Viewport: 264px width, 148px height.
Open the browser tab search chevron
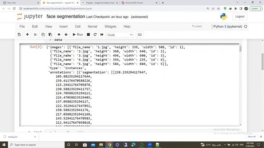238,2
